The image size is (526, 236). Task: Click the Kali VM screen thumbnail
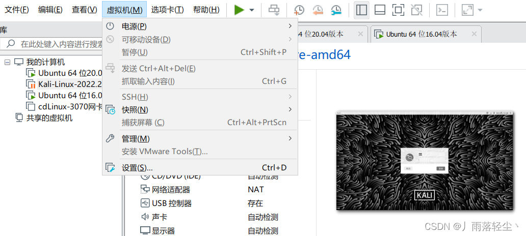coord(425,161)
